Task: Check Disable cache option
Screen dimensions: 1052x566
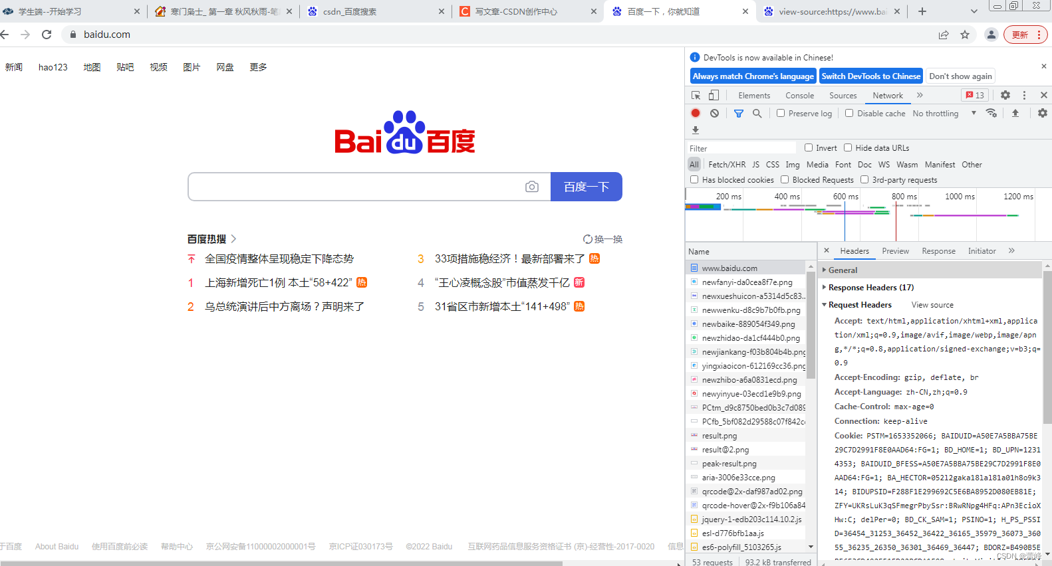Action: click(x=849, y=113)
